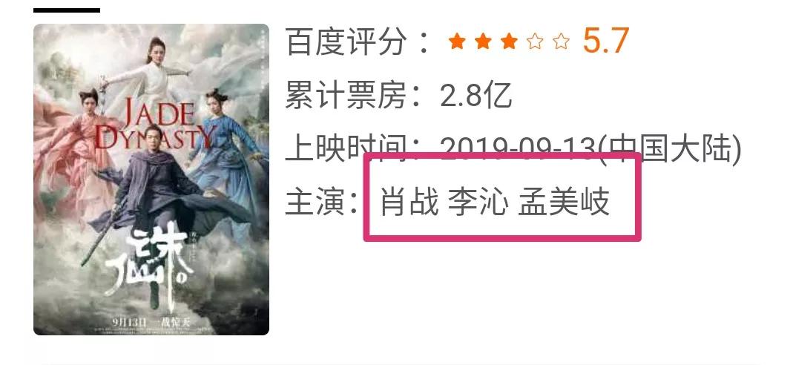Click the second filled rating star
793x365 pixels.
point(483,41)
